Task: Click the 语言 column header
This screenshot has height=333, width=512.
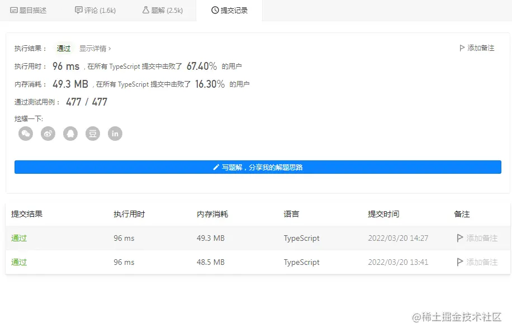Action: (291, 214)
